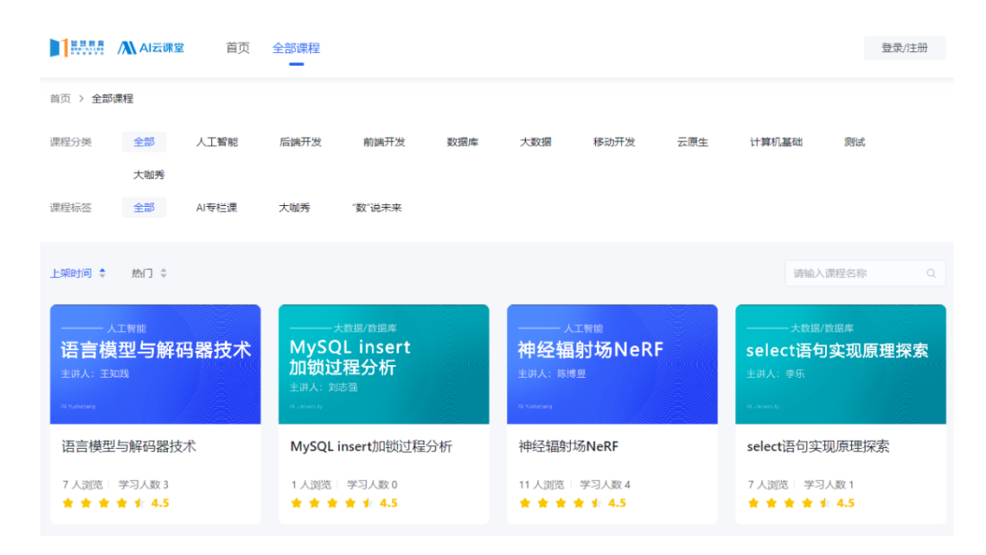
Task: Click star rating of 神经辐射场NeRF course
Action: pos(560,503)
